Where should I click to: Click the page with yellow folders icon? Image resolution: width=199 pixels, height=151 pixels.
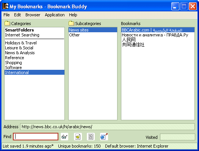coord(78,137)
